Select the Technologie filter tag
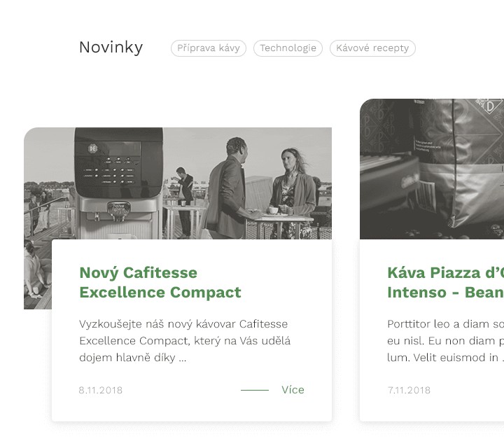The image size is (504, 448). [x=288, y=48]
